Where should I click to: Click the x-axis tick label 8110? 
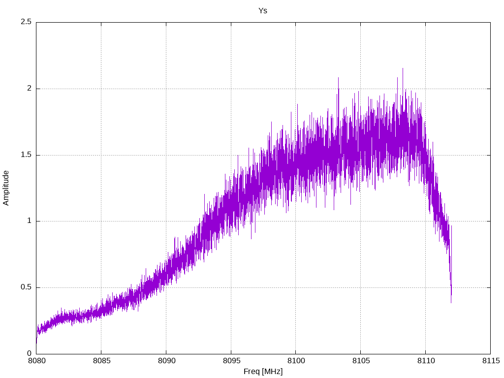[426, 361]
